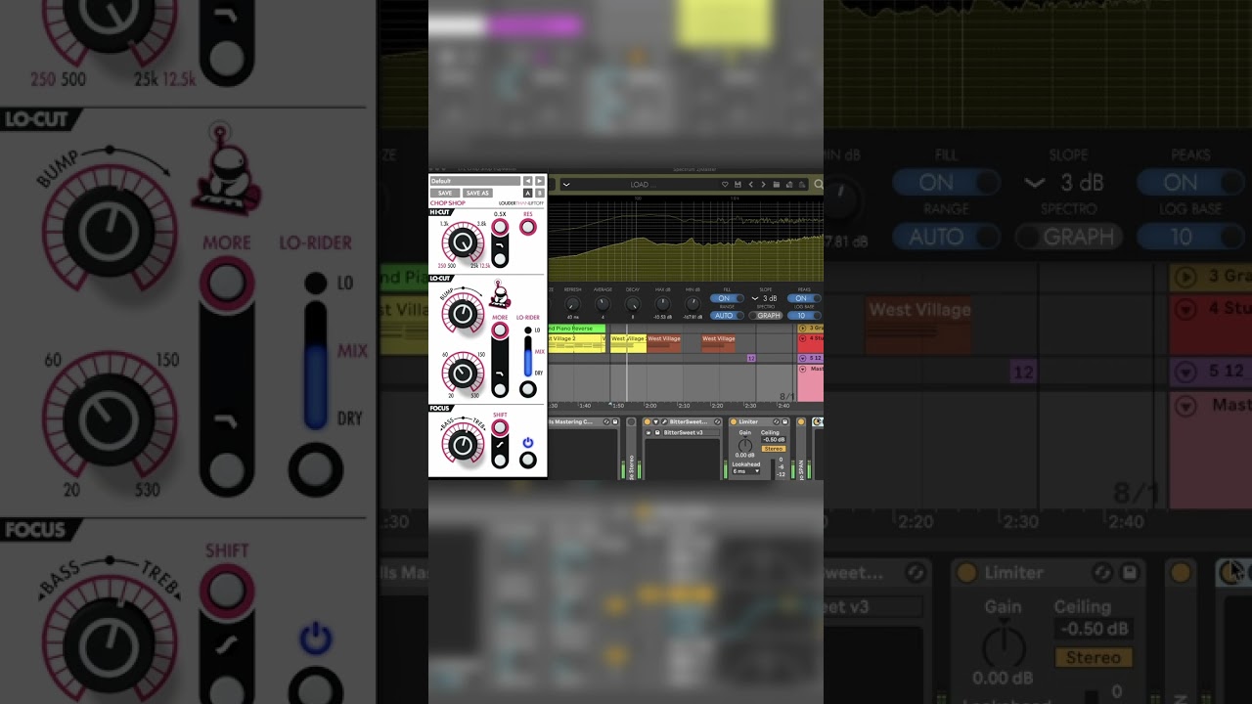Click the LOAD preset field in the analyzer toolbar

(x=640, y=184)
